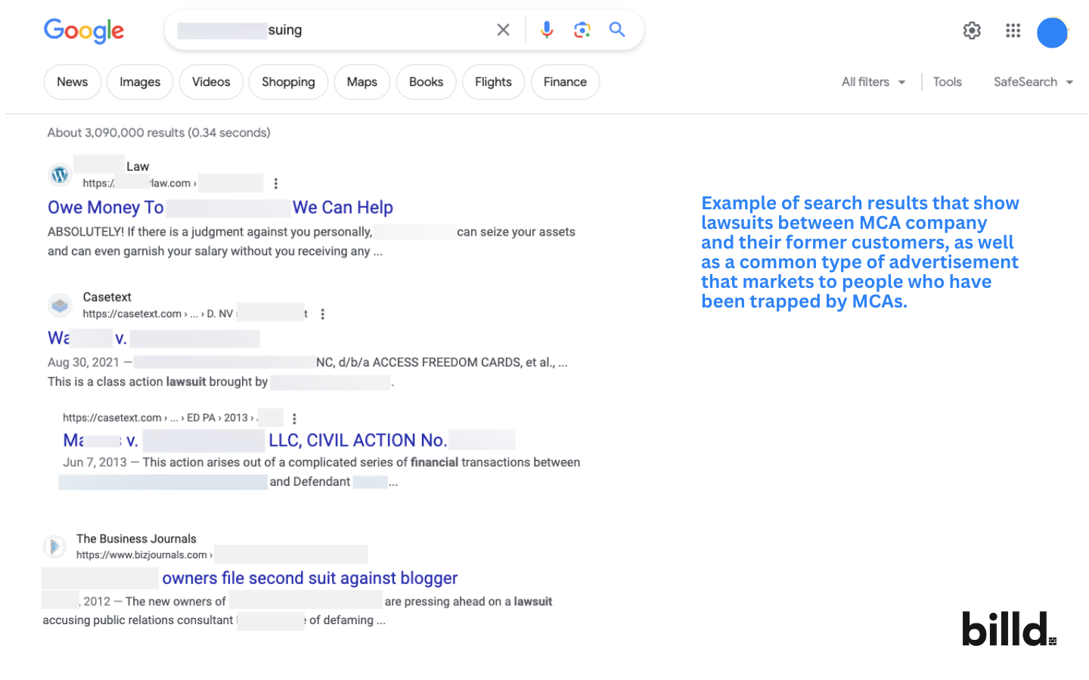Switch to the Maps tab

tap(361, 82)
